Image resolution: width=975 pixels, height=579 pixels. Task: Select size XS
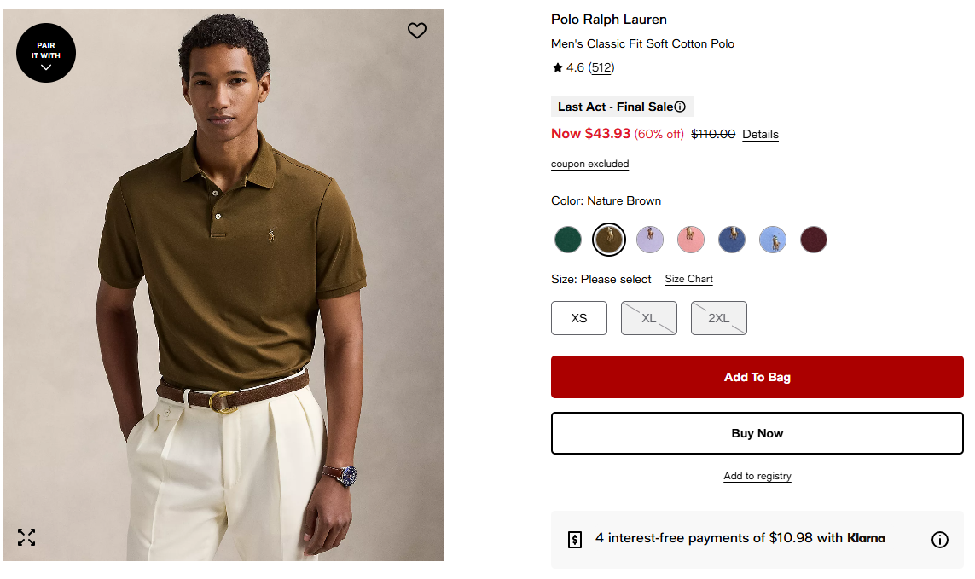(x=579, y=318)
